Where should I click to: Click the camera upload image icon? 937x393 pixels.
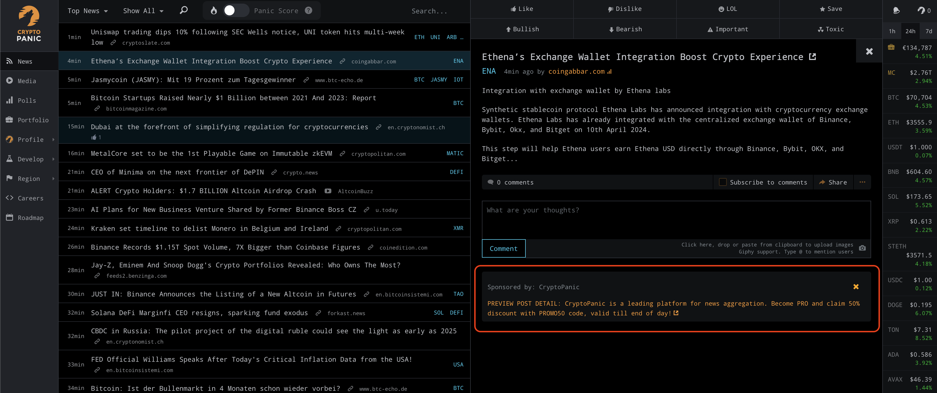click(862, 248)
